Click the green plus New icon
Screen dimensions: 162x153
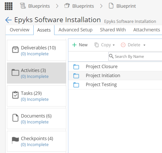[x=74, y=45]
